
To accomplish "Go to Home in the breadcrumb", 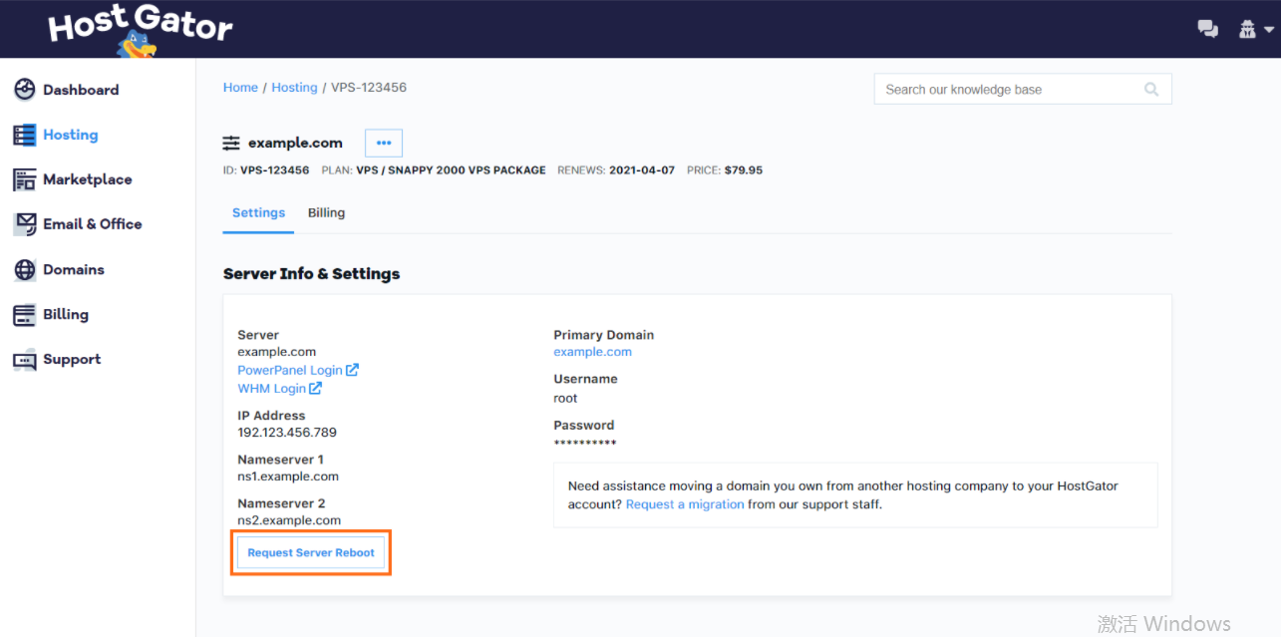I will pyautogui.click(x=240, y=88).
